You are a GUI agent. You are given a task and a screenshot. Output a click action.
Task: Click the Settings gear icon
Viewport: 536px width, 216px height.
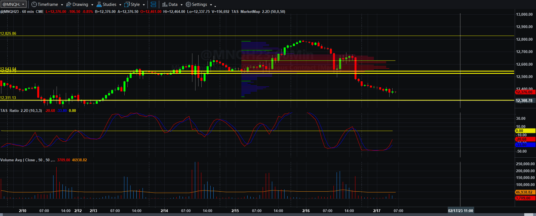point(188,4)
